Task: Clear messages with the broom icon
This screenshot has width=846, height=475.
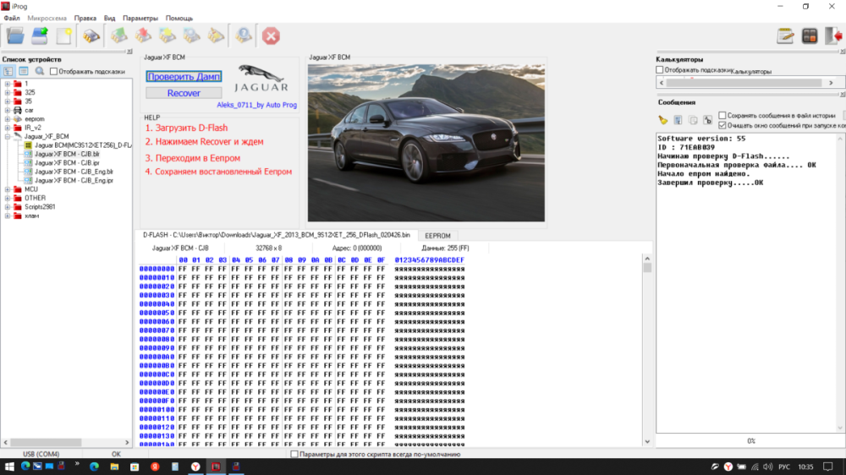Action: (663, 120)
